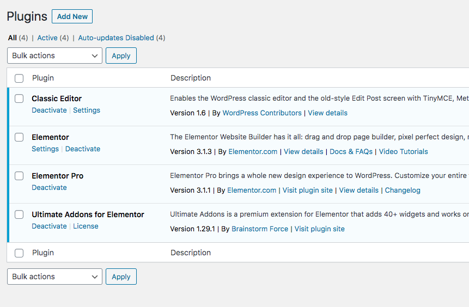Screen dimensions: 469x307
Task: Open Elementor.com link in Elementor row
Action: pos(253,151)
